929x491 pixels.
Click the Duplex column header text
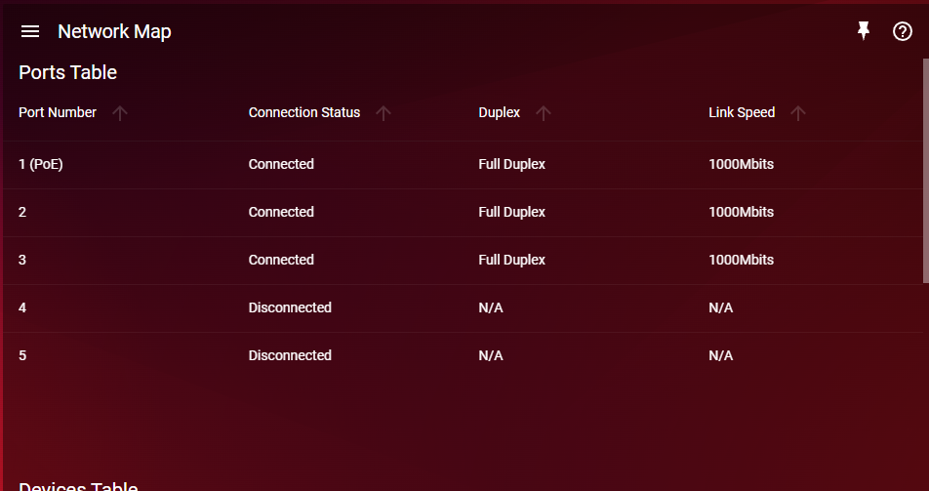click(500, 112)
